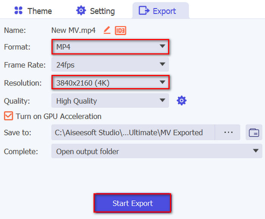Viewport: 265px width, 219px height.
Task: Switch to the Setting tab
Action: pos(95,11)
